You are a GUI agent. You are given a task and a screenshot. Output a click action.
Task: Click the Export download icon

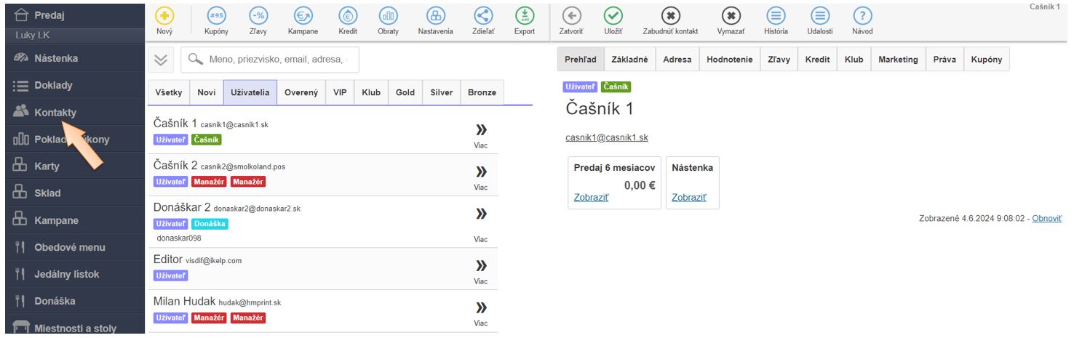coord(524,16)
